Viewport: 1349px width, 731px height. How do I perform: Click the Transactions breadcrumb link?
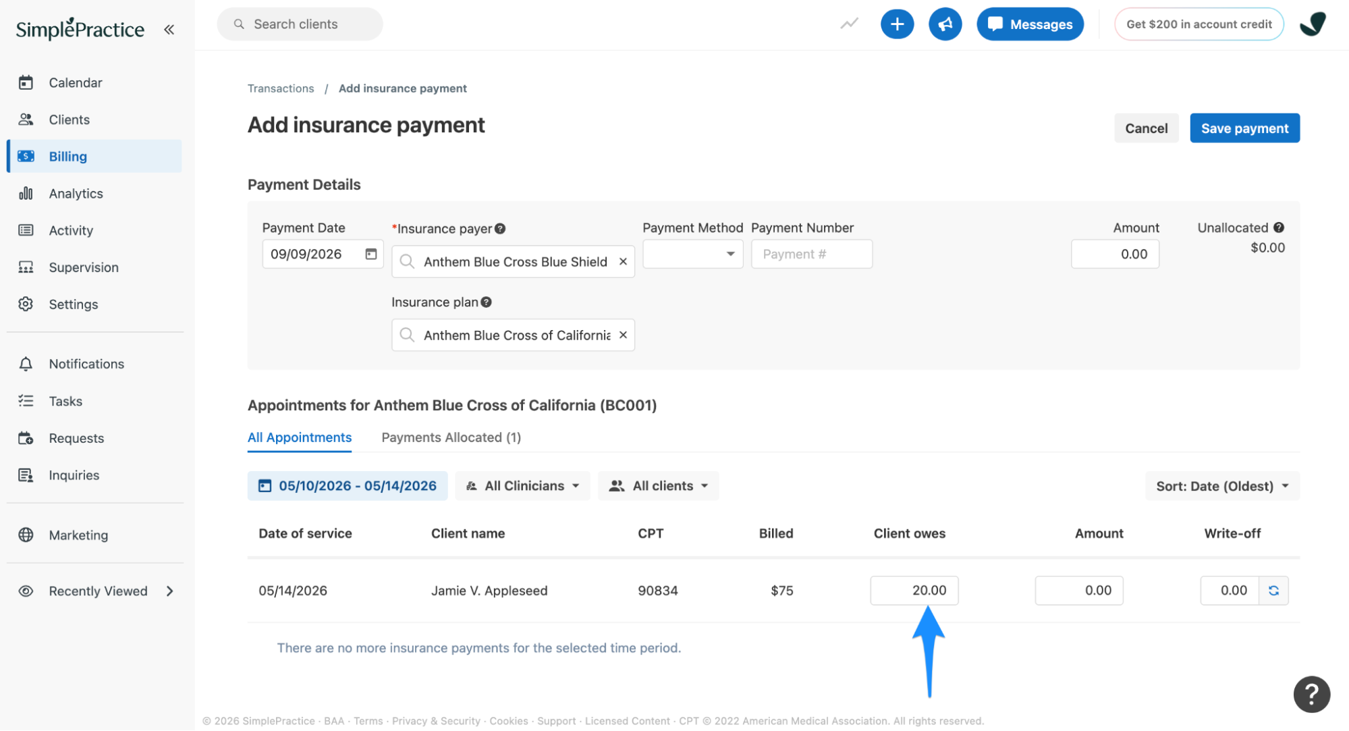tap(281, 88)
